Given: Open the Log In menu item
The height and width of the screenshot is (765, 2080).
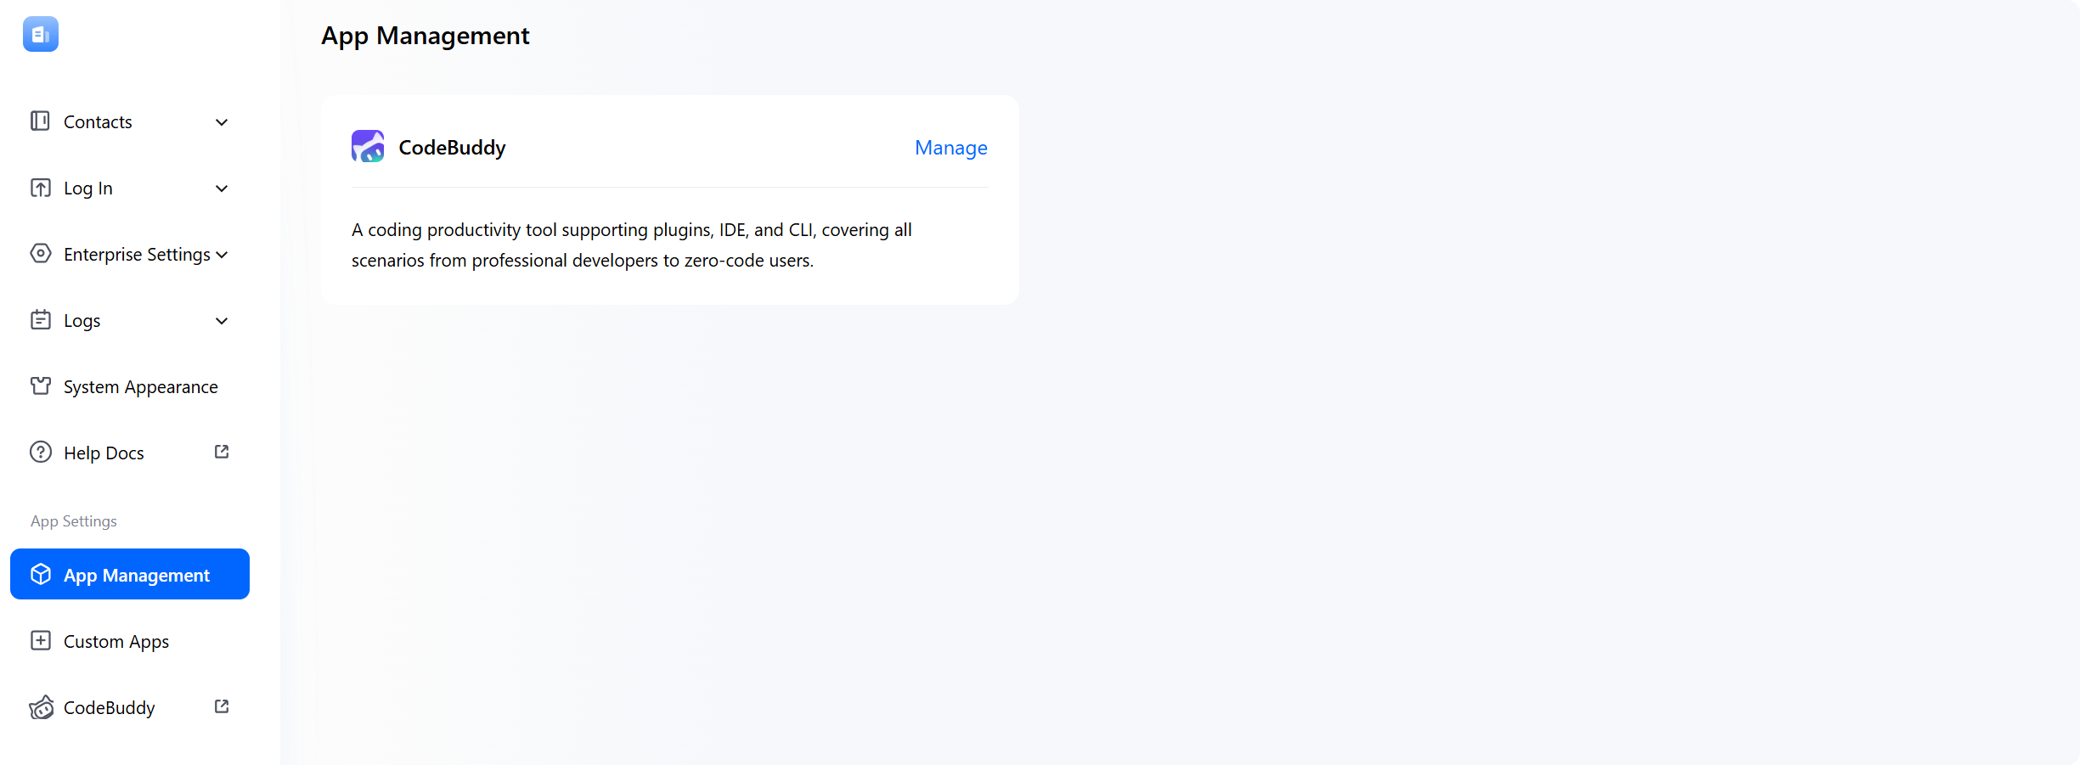Looking at the screenshot, I should (130, 188).
